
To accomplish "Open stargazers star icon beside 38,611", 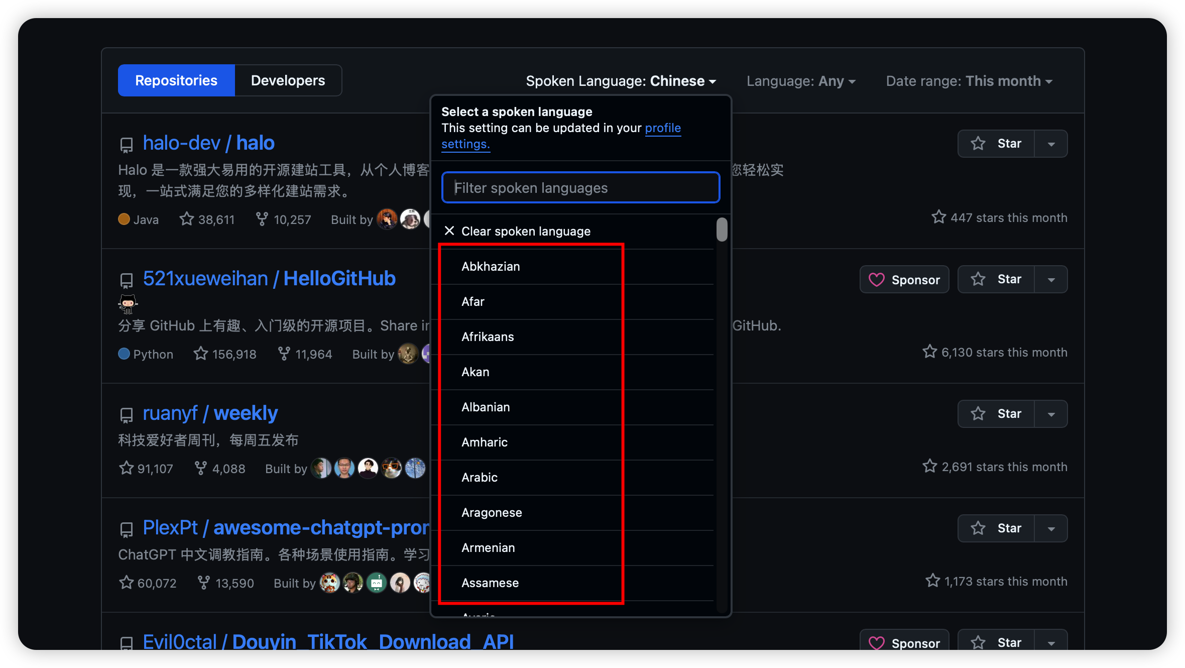I will (x=187, y=219).
